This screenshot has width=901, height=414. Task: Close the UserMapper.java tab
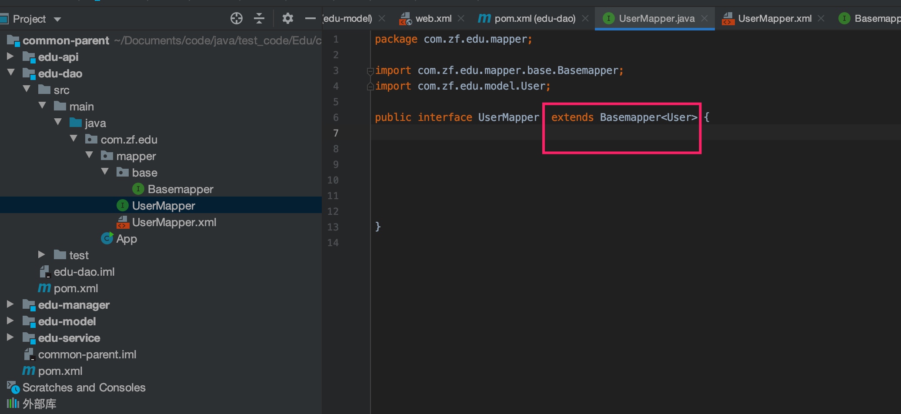[704, 18]
